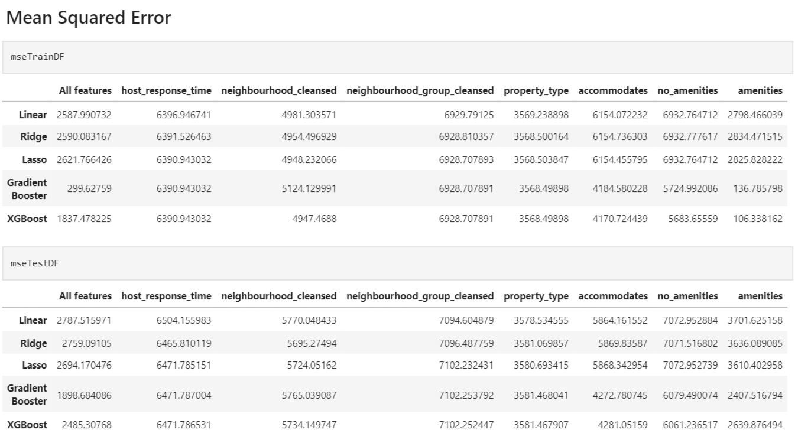
Task: Select test table value 2485.30768
Action: pyautogui.click(x=86, y=424)
